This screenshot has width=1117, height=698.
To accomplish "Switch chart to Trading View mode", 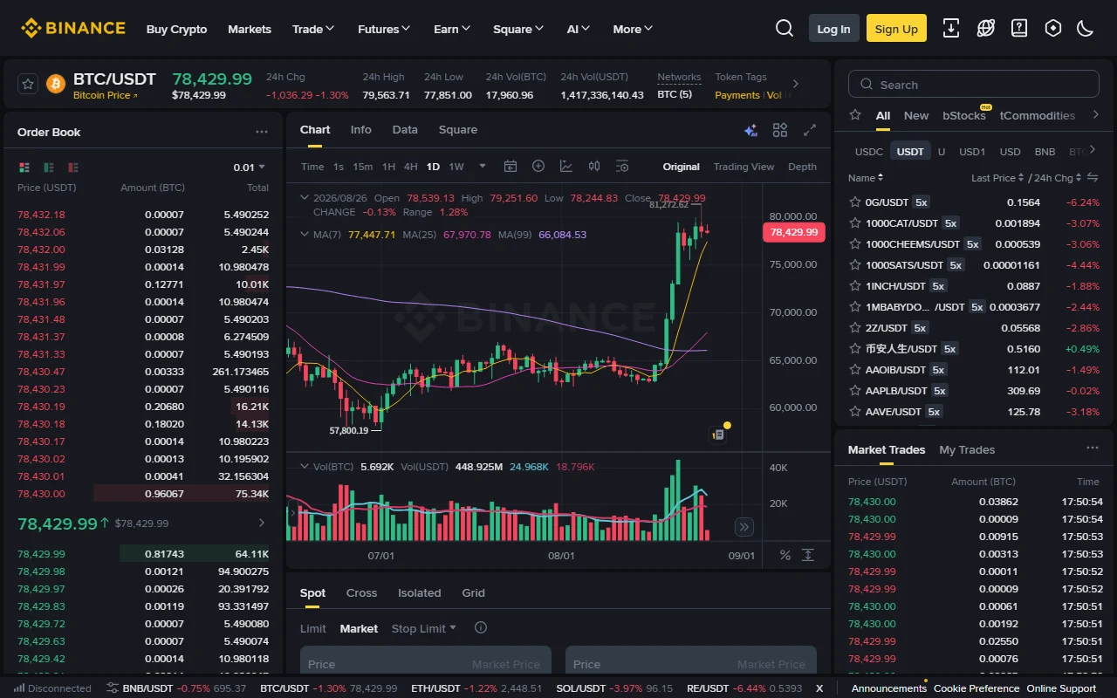I will point(744,167).
